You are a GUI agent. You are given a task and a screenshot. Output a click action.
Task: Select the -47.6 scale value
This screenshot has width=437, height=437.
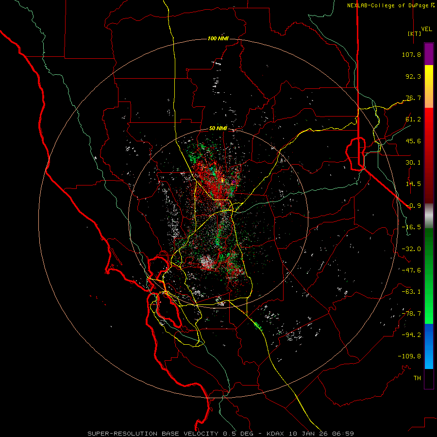pyautogui.click(x=411, y=270)
